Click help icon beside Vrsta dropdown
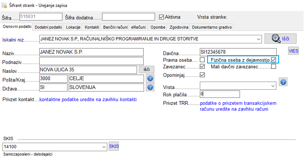Image resolution: width=305 pixels, height=158 pixels. [283, 82]
